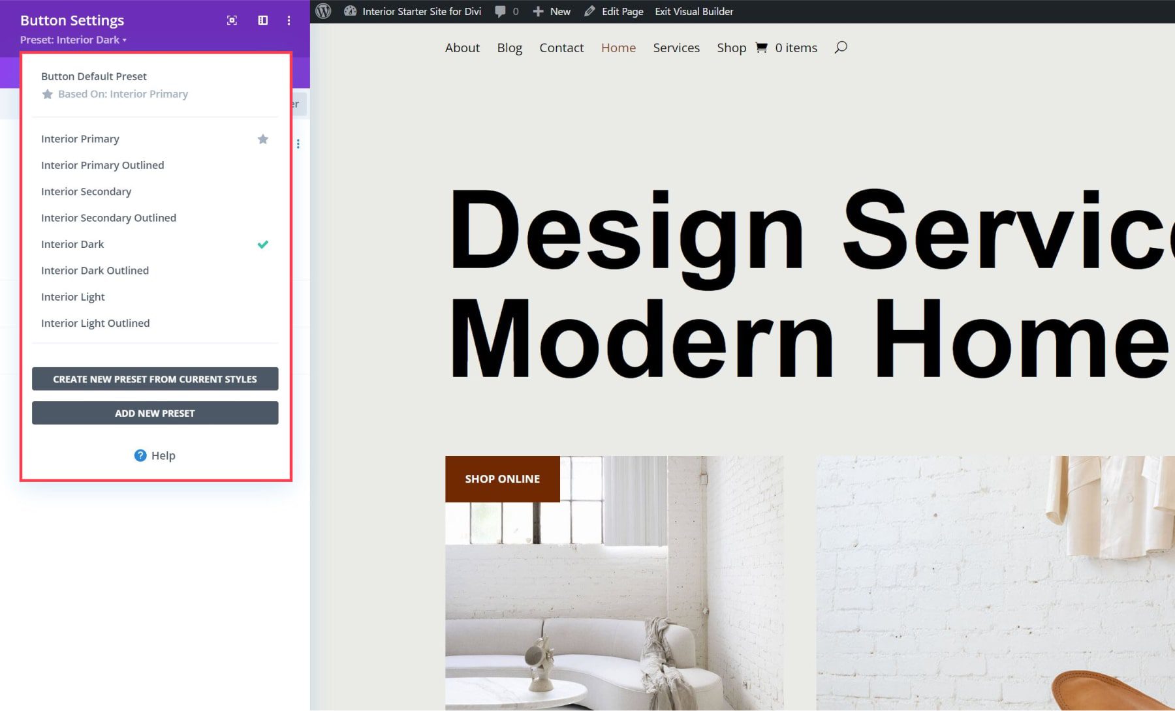The image size is (1175, 711).
Task: Toggle star beside Based On: Interior Primary
Action: coord(48,94)
